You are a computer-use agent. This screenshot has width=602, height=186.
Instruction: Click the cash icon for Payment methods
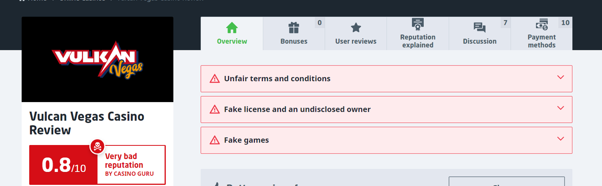point(542,25)
